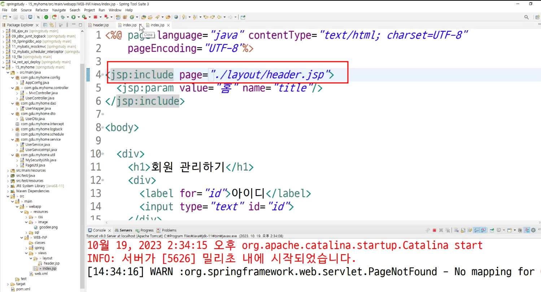The height and width of the screenshot is (292, 541).
Task: Select AppConfig.java file
Action: (x=37, y=83)
